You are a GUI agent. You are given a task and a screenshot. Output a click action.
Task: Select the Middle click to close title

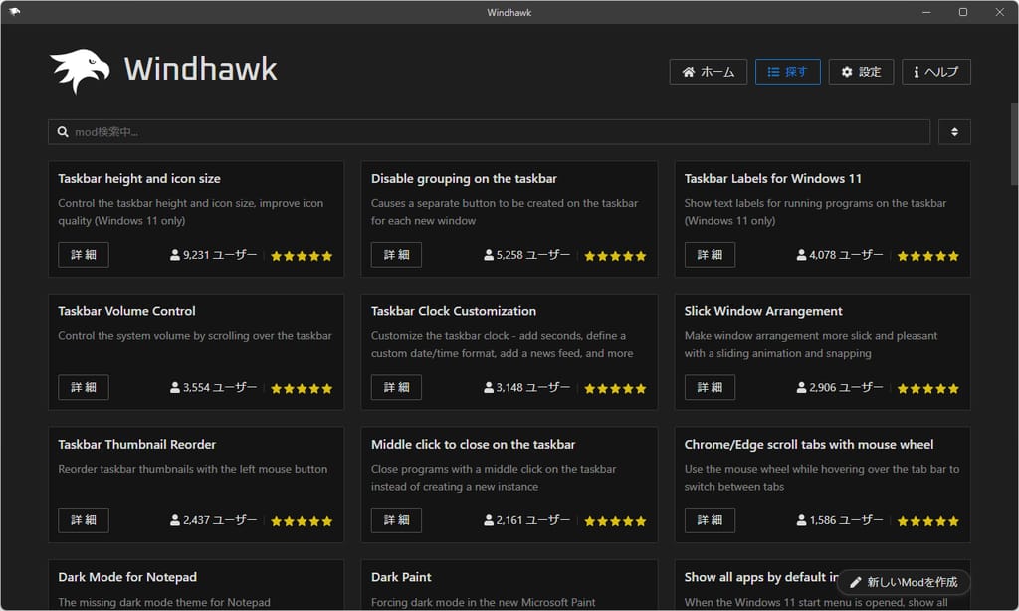pyautogui.click(x=473, y=445)
